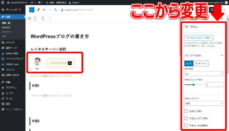The width and height of the screenshot is (229, 131).
Task: Click the block bottom margin number field
Action: pos(215,85)
